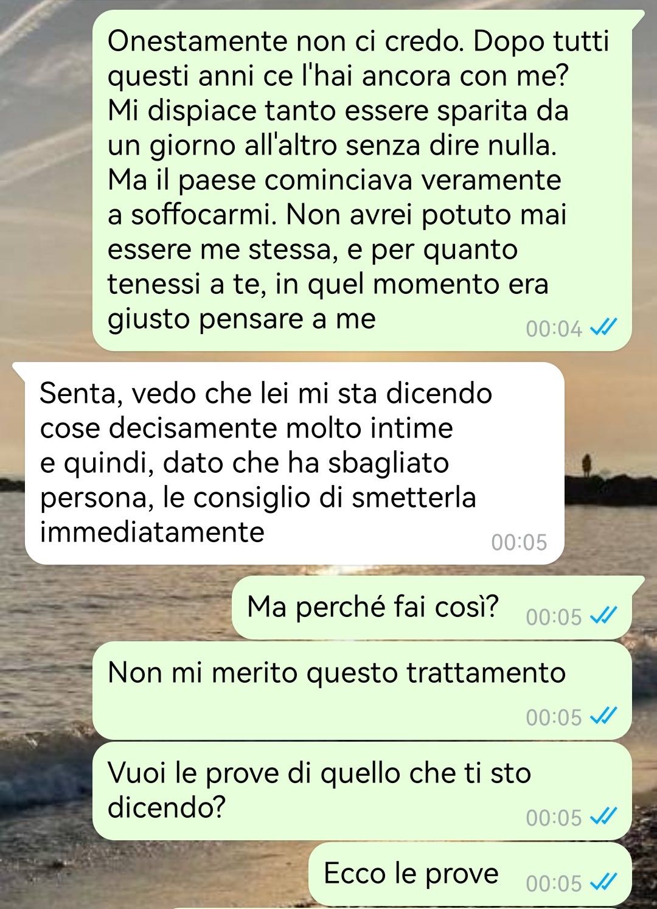Tap the read checkmarks beside "Ma perché fai così?"
Viewport: 657px width, 909px height.
click(x=603, y=617)
